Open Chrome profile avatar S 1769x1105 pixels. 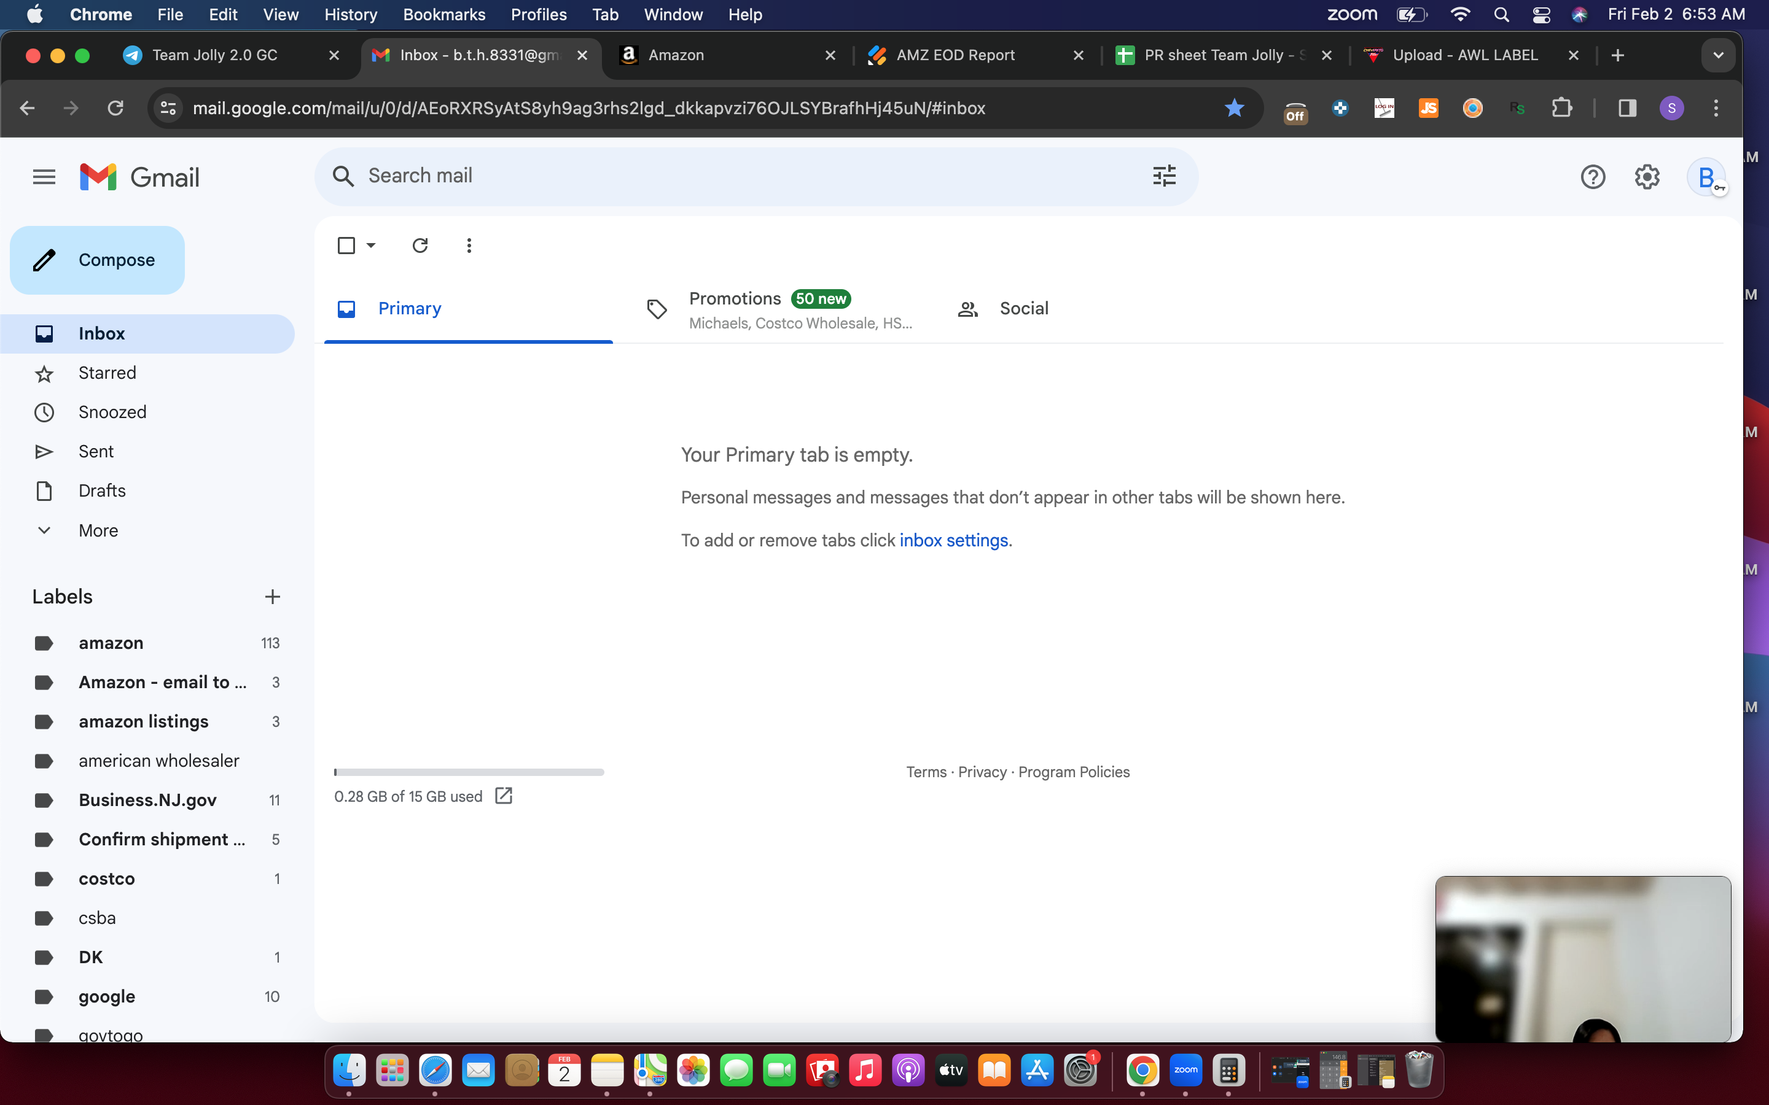pyautogui.click(x=1672, y=108)
